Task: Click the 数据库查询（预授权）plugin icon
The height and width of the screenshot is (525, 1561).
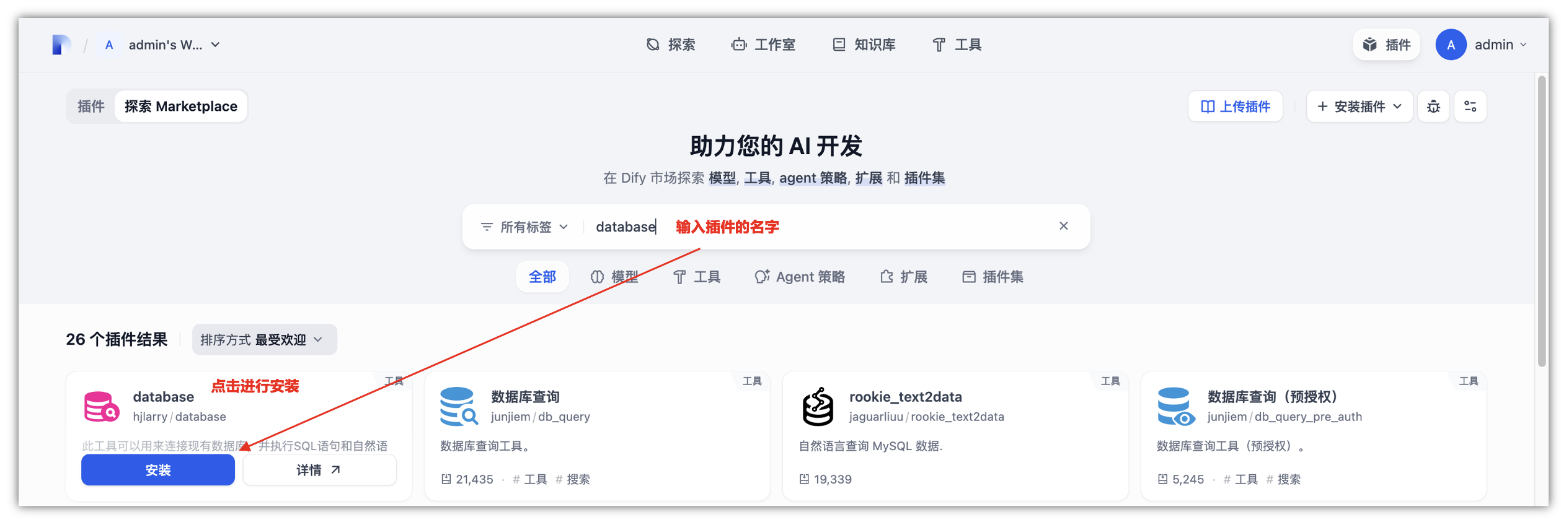Action: pos(1176,406)
